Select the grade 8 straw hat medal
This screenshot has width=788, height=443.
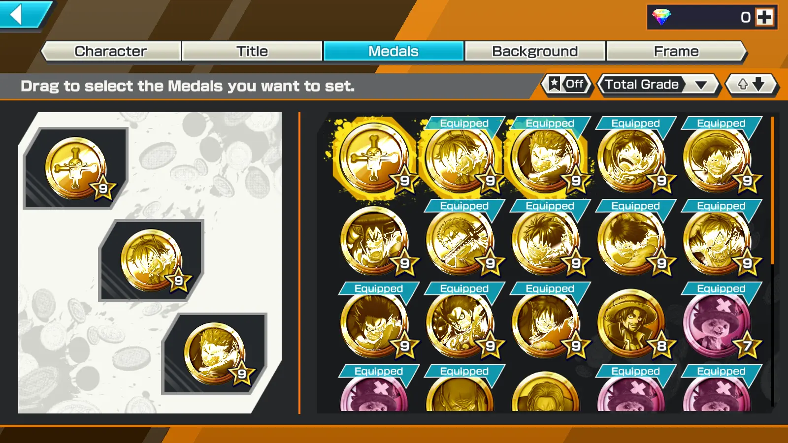tap(632, 323)
